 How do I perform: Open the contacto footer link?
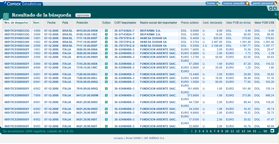(118, 138)
